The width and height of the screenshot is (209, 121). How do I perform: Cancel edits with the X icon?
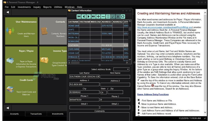(118, 16)
